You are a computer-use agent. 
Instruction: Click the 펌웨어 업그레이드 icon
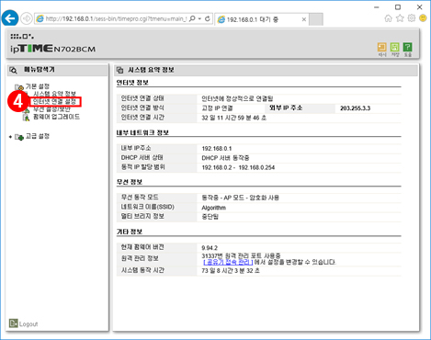coord(27,117)
